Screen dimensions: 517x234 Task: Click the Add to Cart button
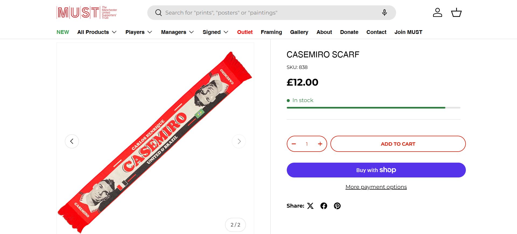pyautogui.click(x=398, y=144)
